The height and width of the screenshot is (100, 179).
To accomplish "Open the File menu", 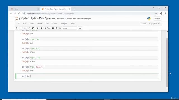I will [18, 24].
